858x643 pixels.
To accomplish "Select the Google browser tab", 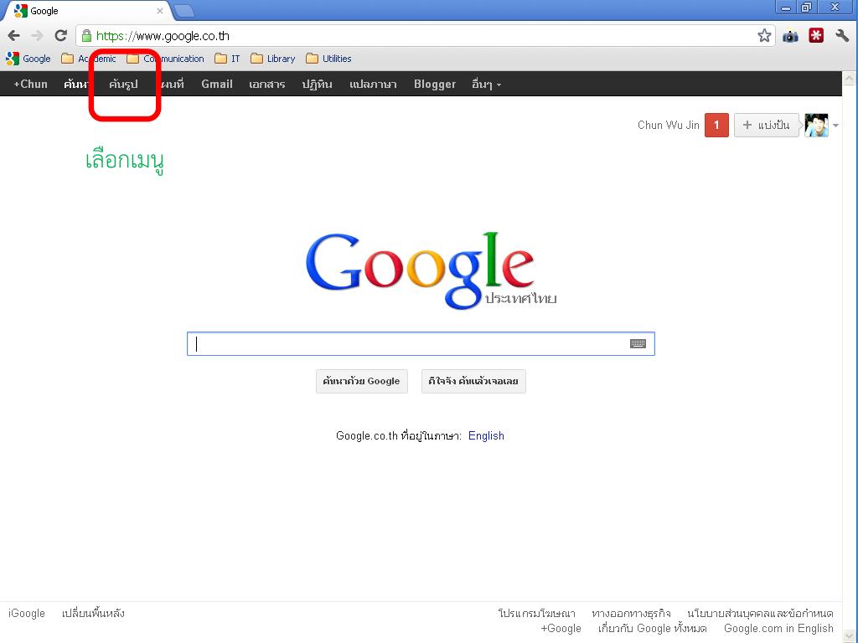I will tap(87, 11).
